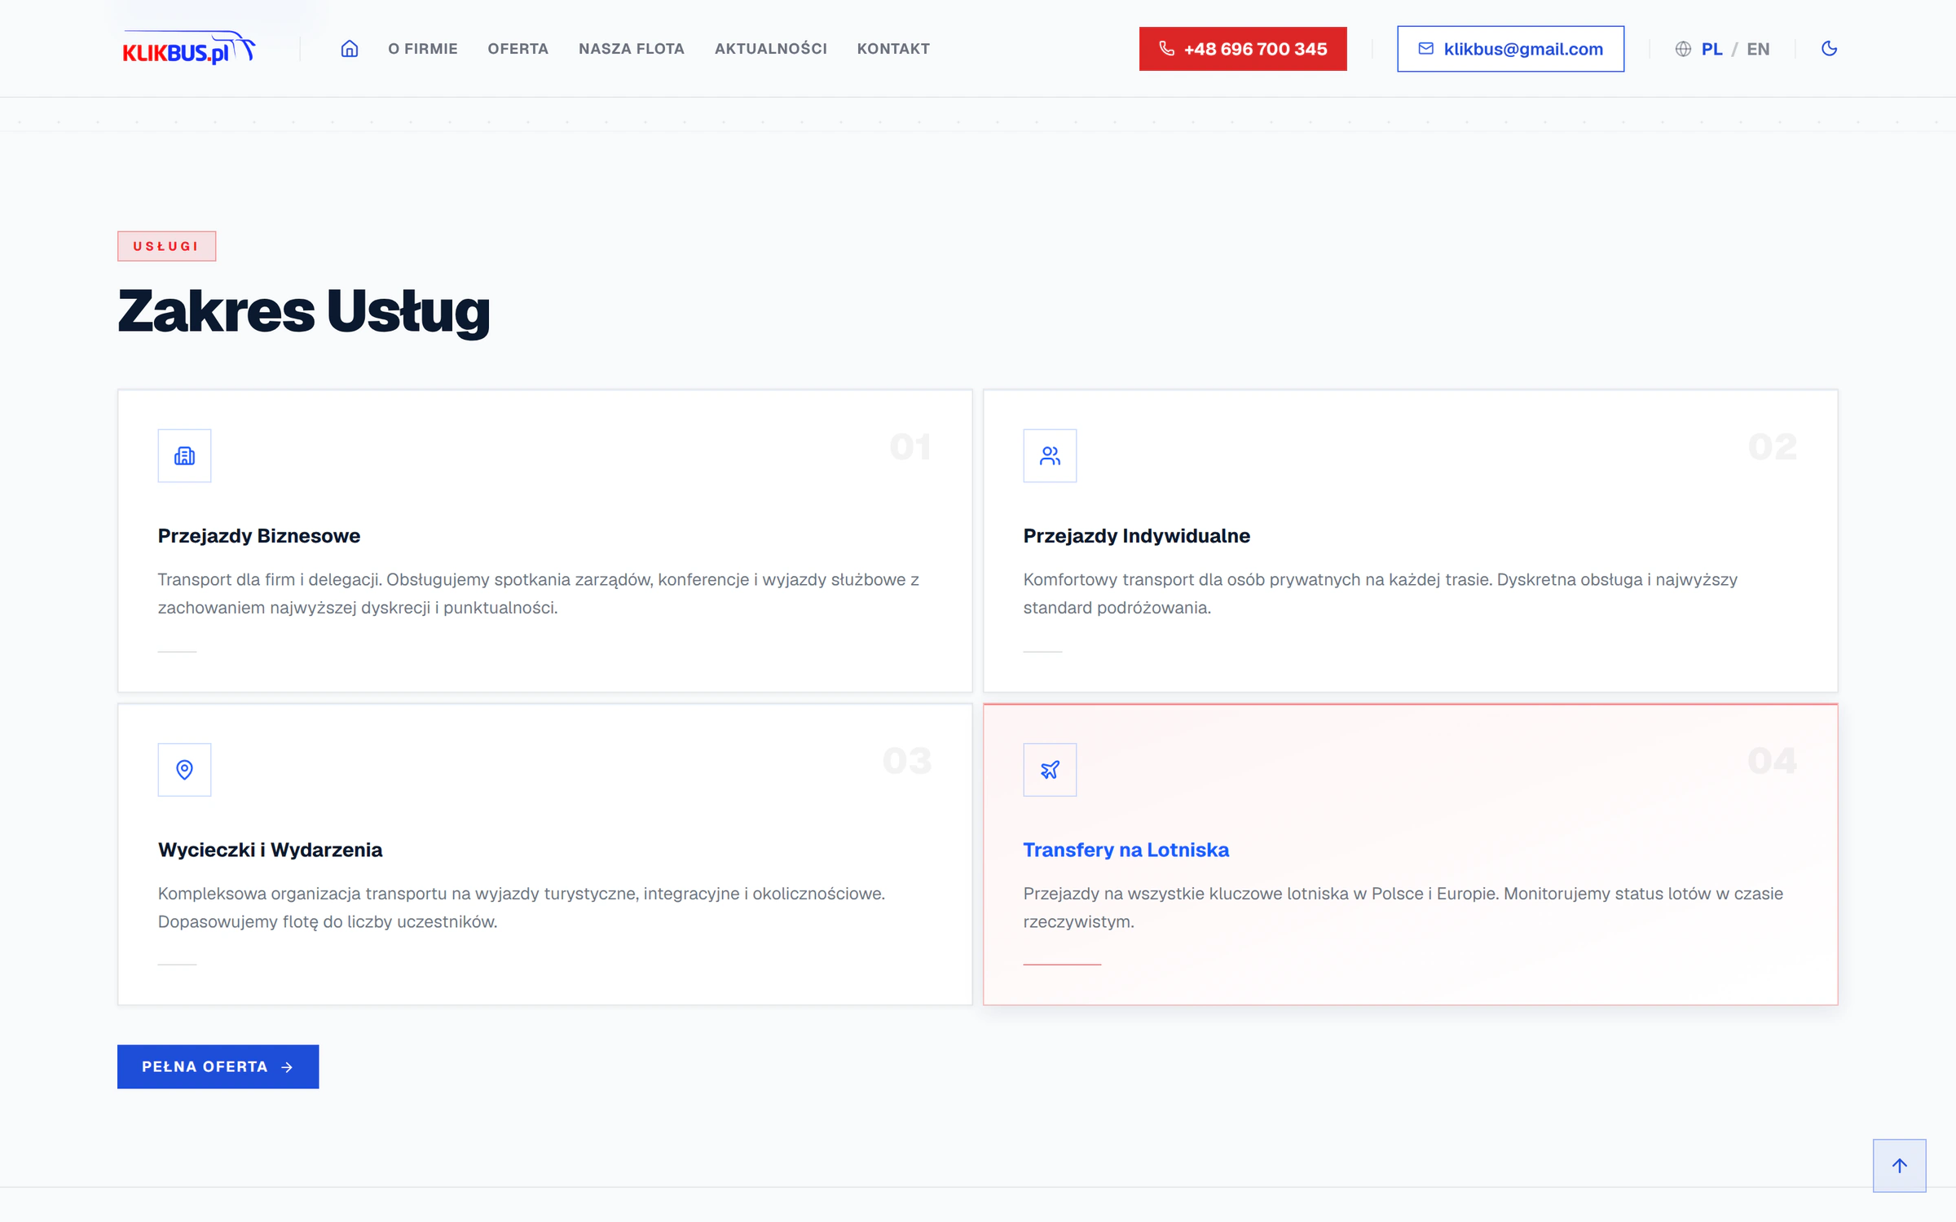The image size is (1956, 1222).
Task: Click the Transfery na Lotniska description text
Action: click(1403, 908)
